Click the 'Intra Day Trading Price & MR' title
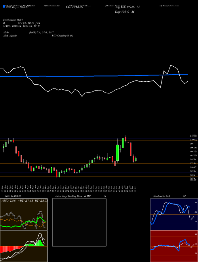This screenshot has width=198, height=262. tap(73, 196)
